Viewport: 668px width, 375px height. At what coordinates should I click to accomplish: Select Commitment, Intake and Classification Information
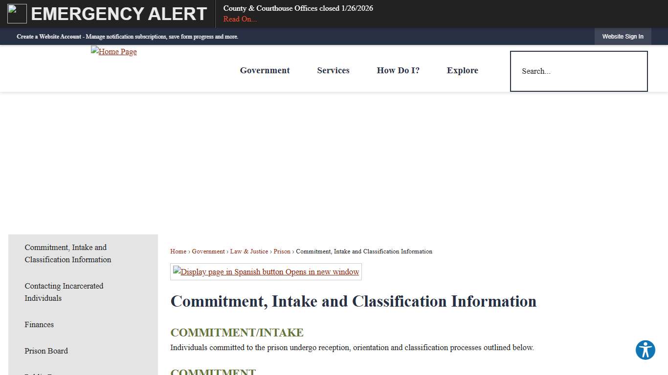point(67,253)
